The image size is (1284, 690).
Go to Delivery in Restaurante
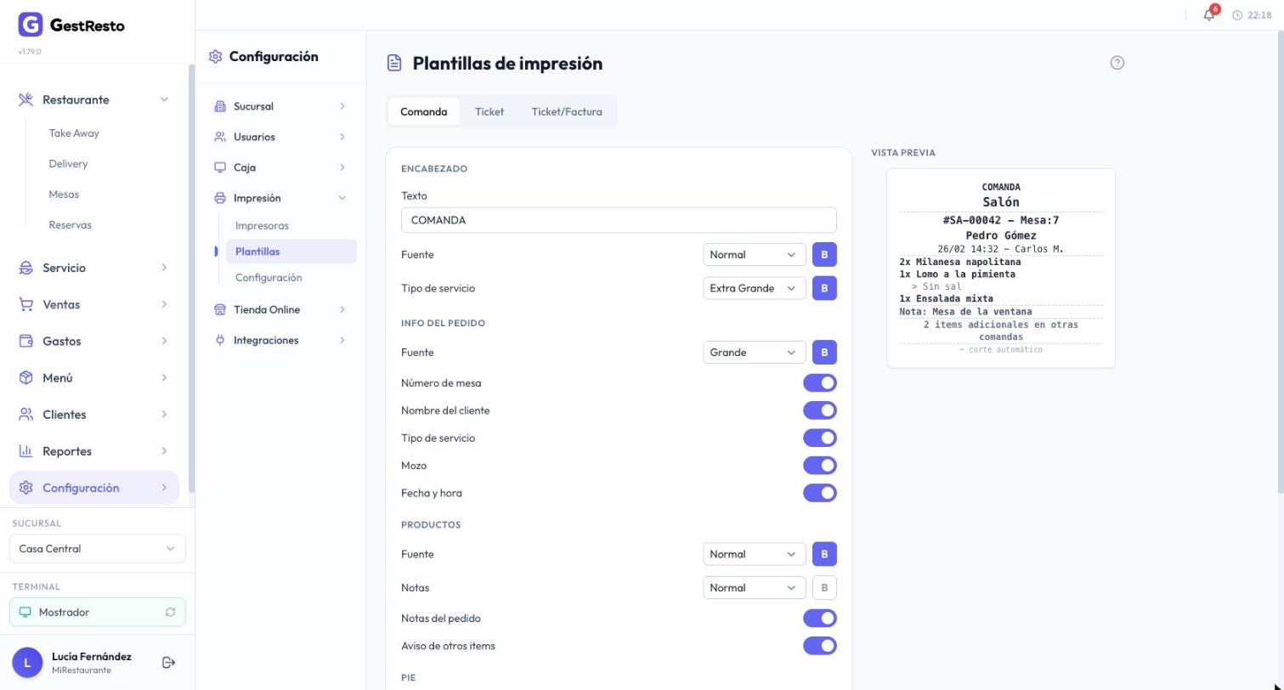tap(68, 164)
